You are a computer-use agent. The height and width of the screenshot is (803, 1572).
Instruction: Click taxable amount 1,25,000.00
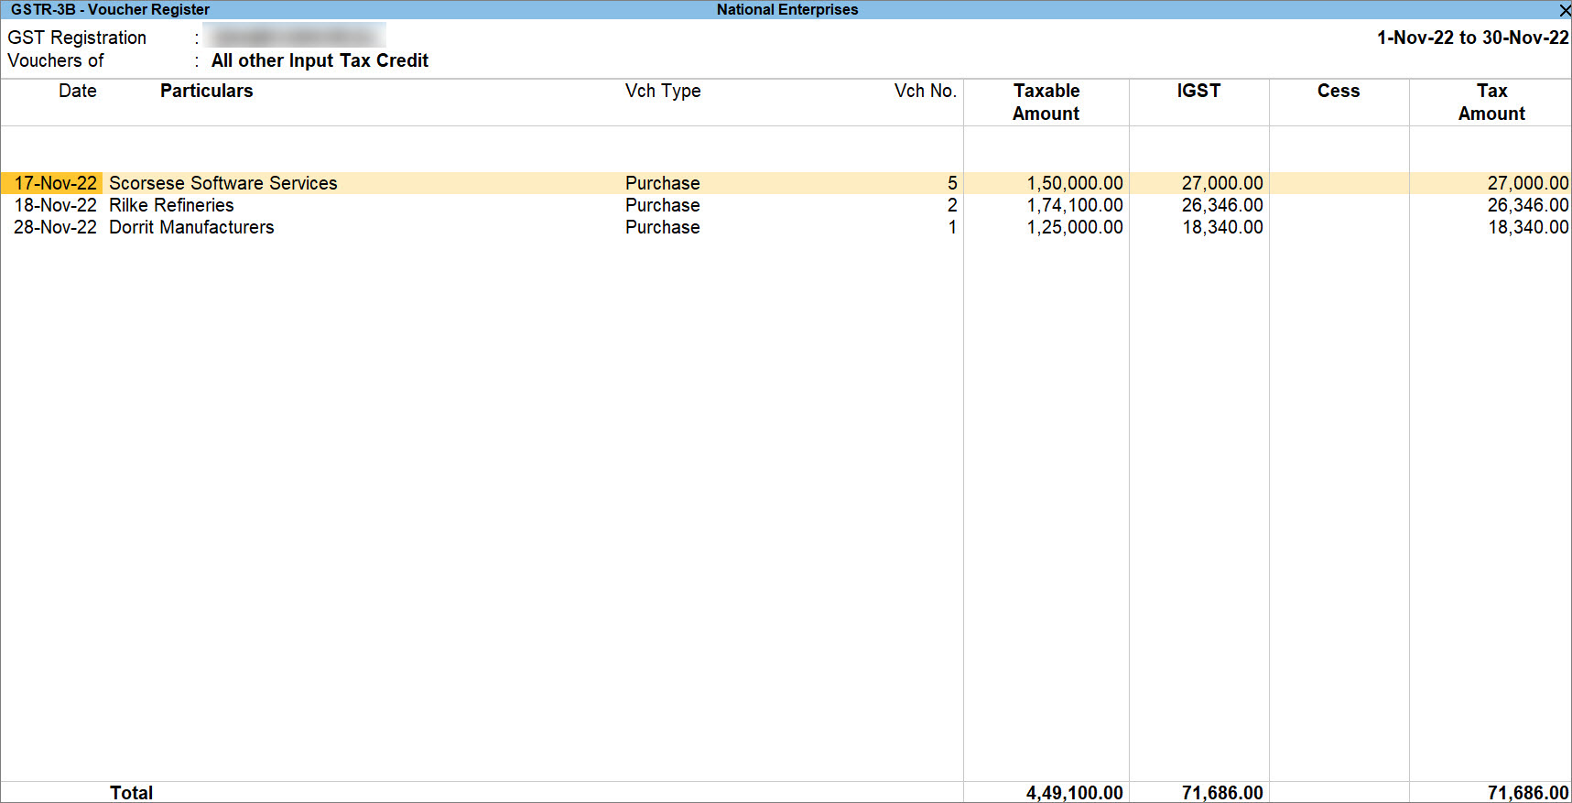(1075, 227)
